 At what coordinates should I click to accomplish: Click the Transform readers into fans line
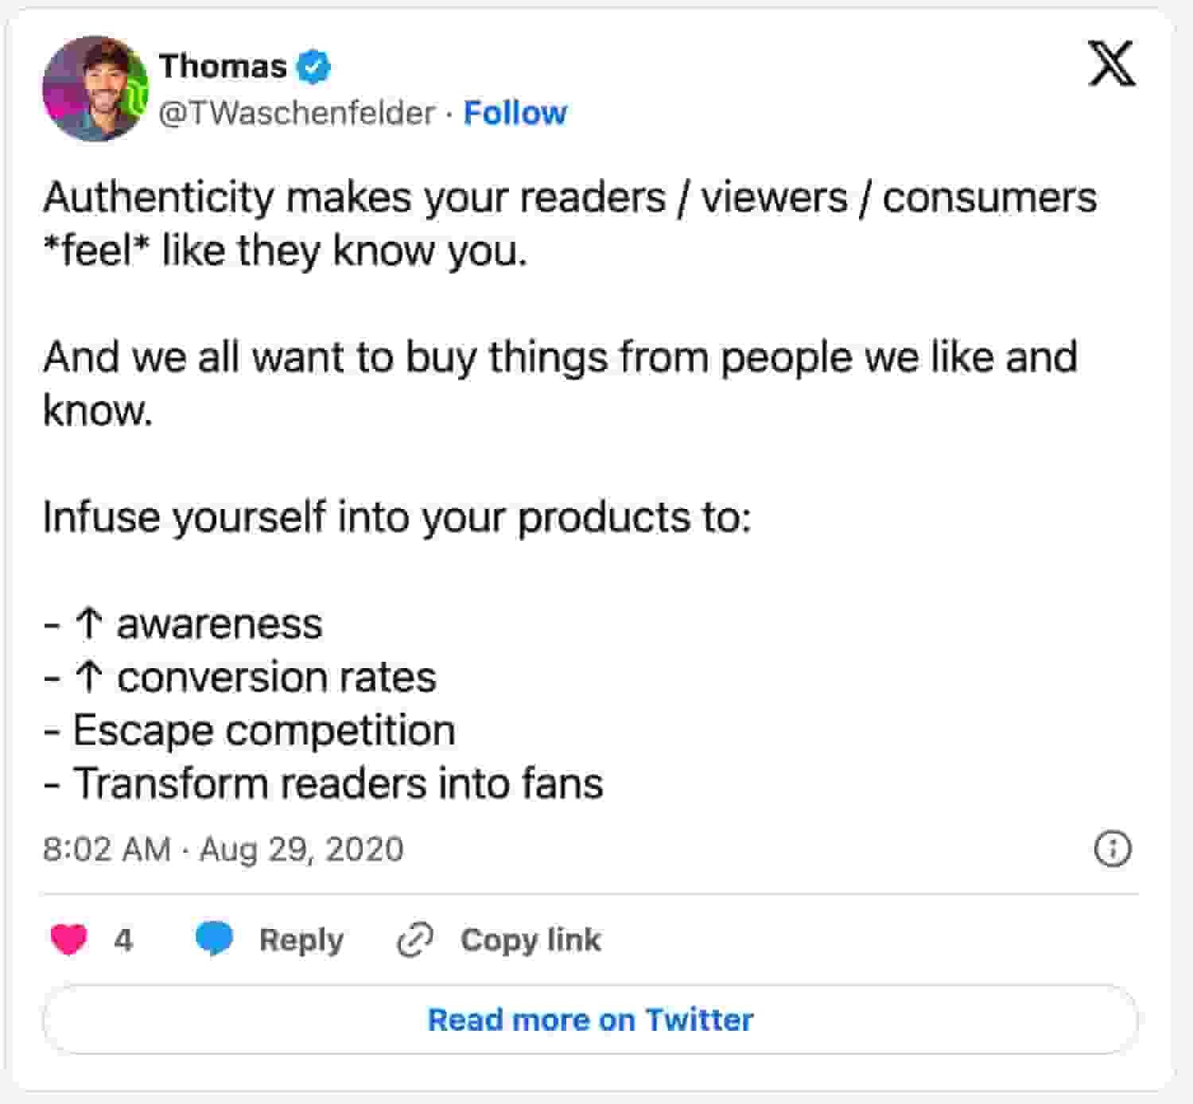[x=324, y=783]
